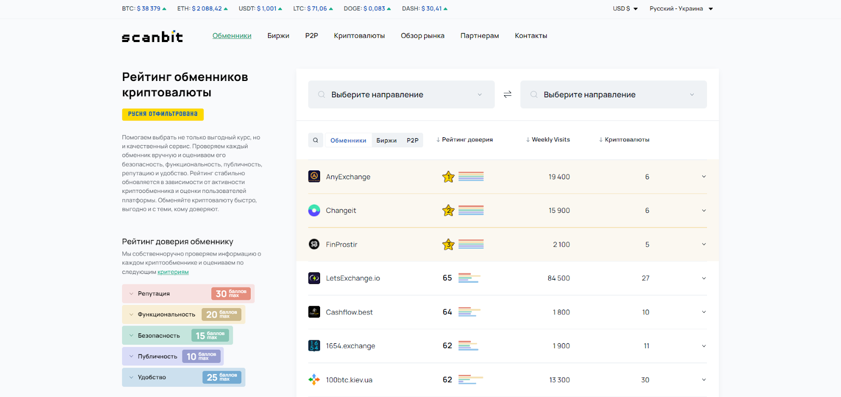Click the 1654.exchange logo icon
Image resolution: width=841 pixels, height=397 pixels.
(314, 346)
